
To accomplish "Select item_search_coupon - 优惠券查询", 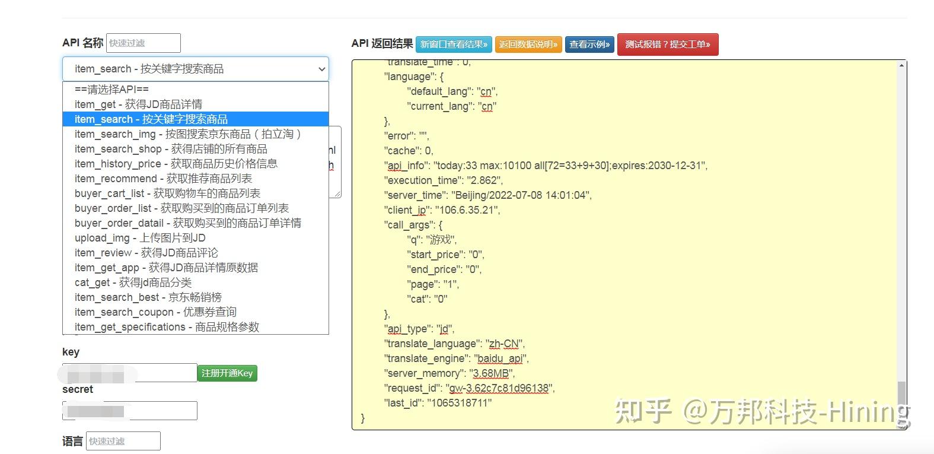I will click(x=195, y=312).
